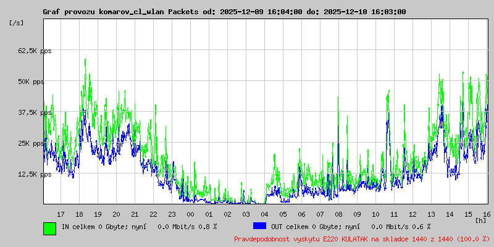The width and height of the screenshot is (494, 247).
Task: Click hour label '06' on the time axis
Action: [x=301, y=214]
